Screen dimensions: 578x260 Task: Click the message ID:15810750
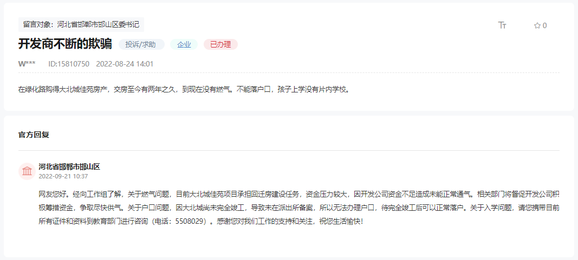pyautogui.click(x=69, y=64)
